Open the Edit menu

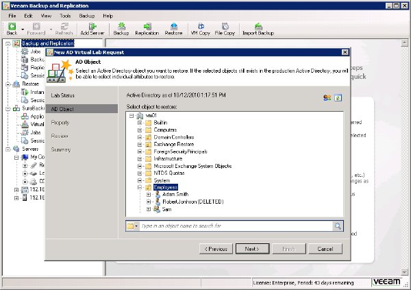click(x=28, y=16)
